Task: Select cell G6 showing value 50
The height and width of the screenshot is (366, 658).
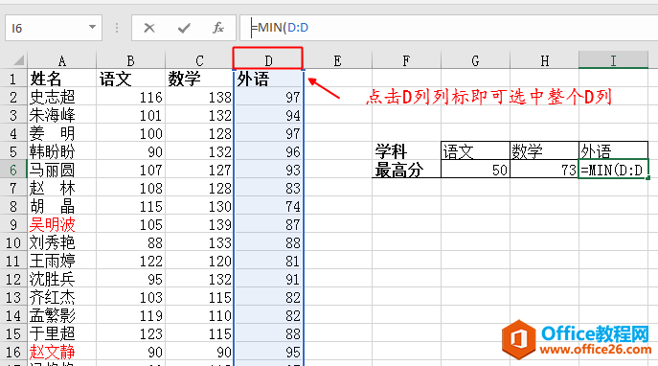Action: tap(475, 170)
